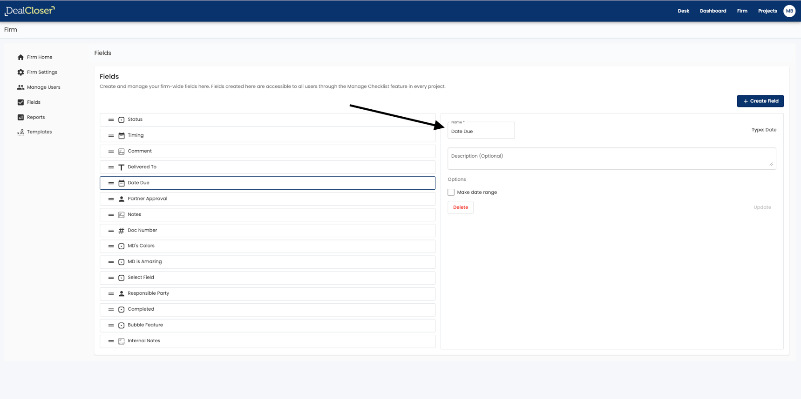Enable the Make date range checkbox

point(451,192)
